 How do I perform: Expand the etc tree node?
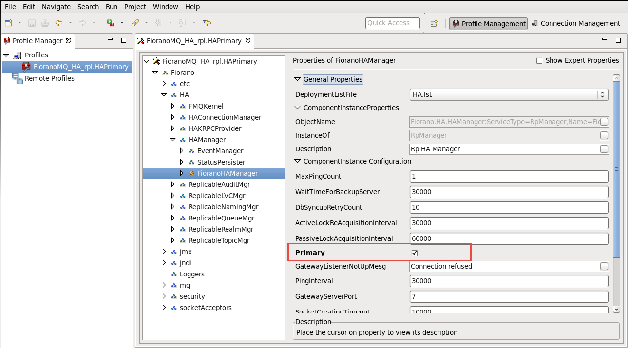(x=164, y=84)
